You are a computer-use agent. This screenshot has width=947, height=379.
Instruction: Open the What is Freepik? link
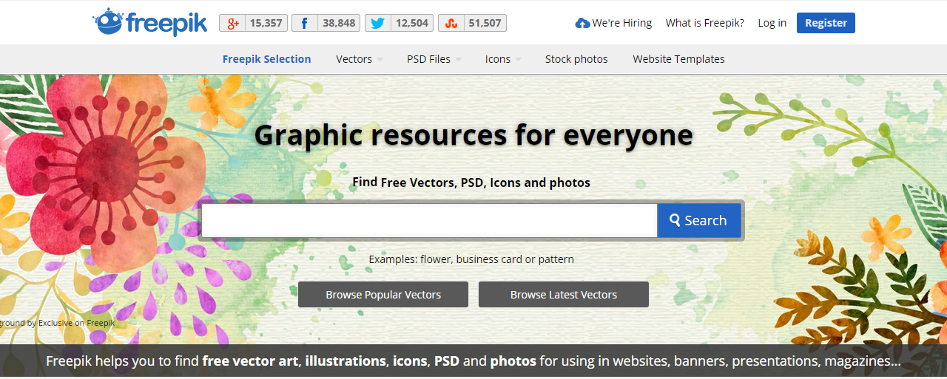(705, 23)
